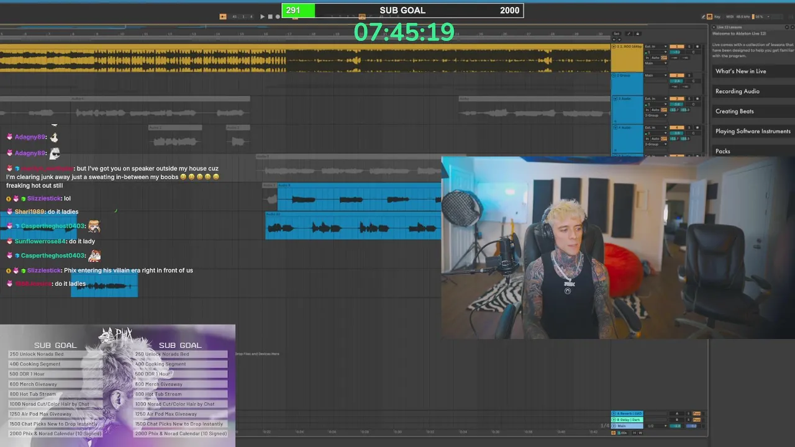Toggle the arrangement Loop switch in transport
This screenshot has height=447, width=795.
tap(362, 16)
